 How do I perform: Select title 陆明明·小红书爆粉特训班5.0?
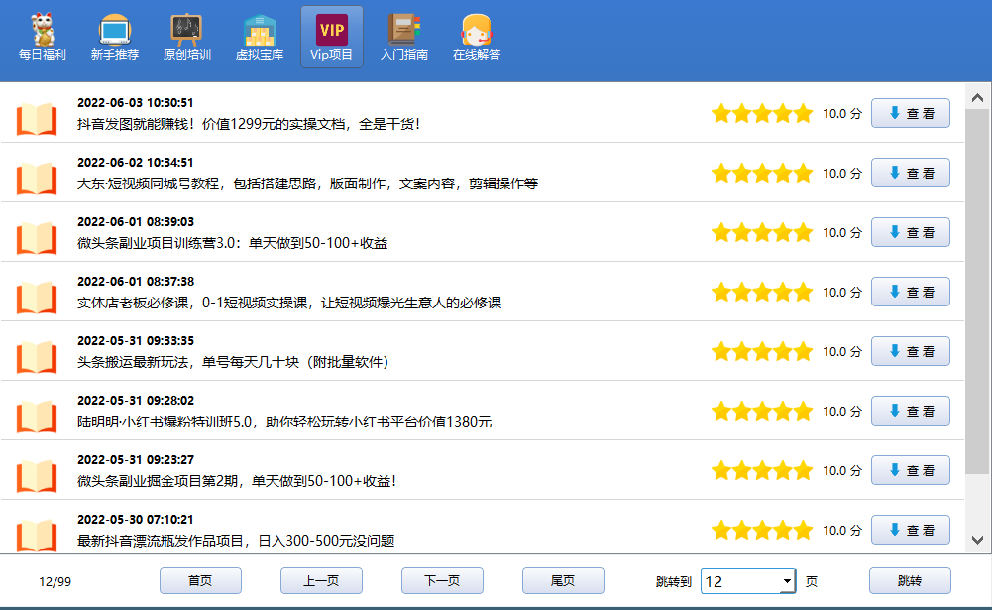tap(284, 422)
